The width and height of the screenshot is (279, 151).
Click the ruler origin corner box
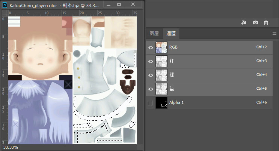pos(4,13)
